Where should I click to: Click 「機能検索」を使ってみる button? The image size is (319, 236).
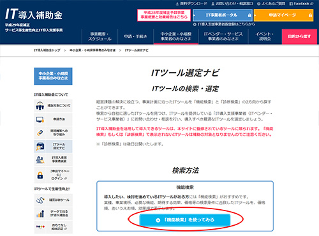(x=185, y=220)
